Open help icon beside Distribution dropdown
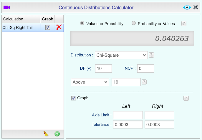 click(x=151, y=55)
